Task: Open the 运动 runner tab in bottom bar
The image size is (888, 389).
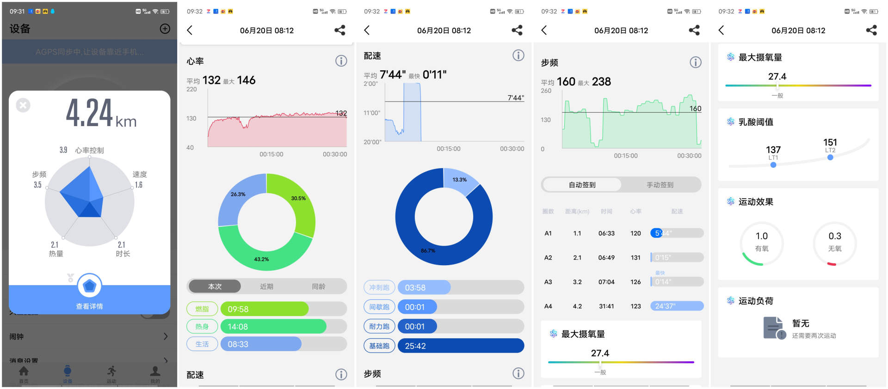Action: pyautogui.click(x=111, y=374)
